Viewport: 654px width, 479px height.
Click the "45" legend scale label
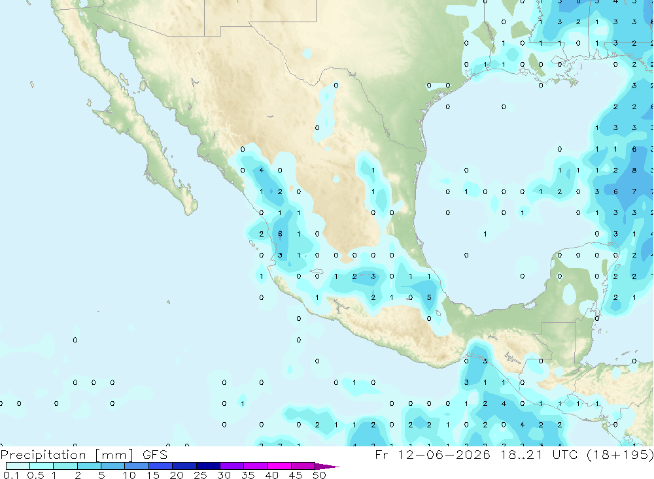pyautogui.click(x=296, y=475)
